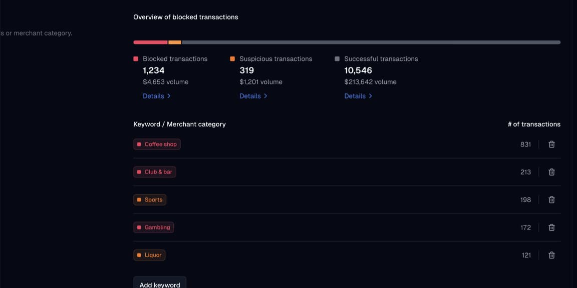Click the Sports category badge
577x288 pixels.
(x=149, y=200)
